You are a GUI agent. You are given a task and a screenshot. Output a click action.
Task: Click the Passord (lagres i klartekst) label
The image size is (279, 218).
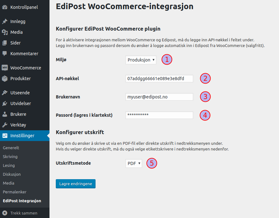(x=84, y=115)
